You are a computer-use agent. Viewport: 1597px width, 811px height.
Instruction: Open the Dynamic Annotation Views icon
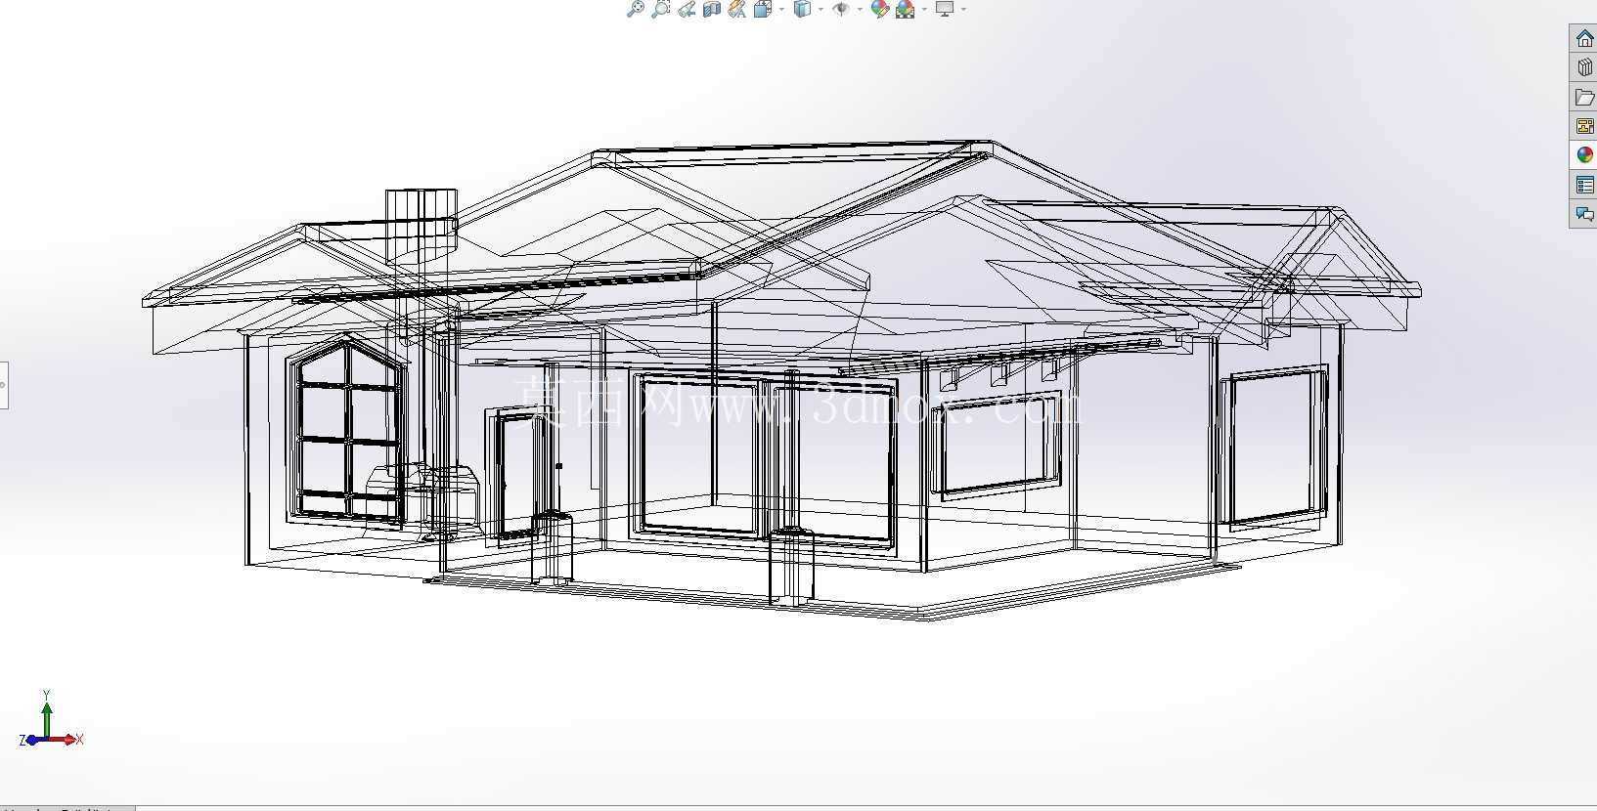[x=737, y=9]
